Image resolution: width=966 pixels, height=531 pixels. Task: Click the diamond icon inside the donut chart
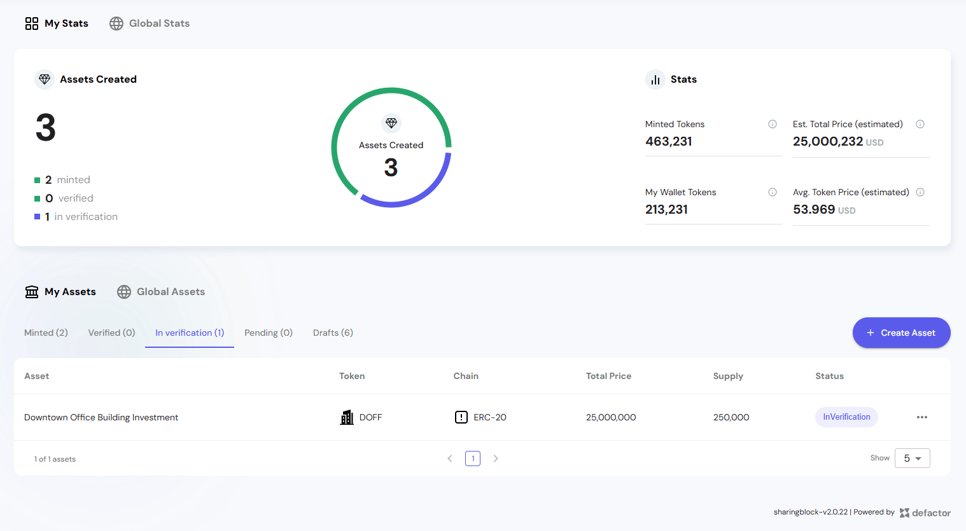tap(391, 123)
